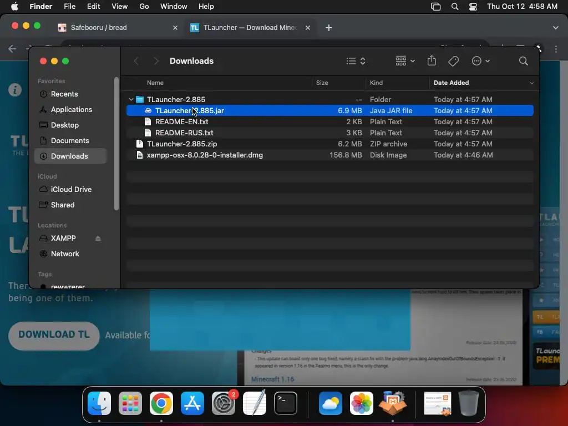The image size is (568, 426).
Task: Click the Tags toolbar icon in Finder
Action: tap(454, 61)
